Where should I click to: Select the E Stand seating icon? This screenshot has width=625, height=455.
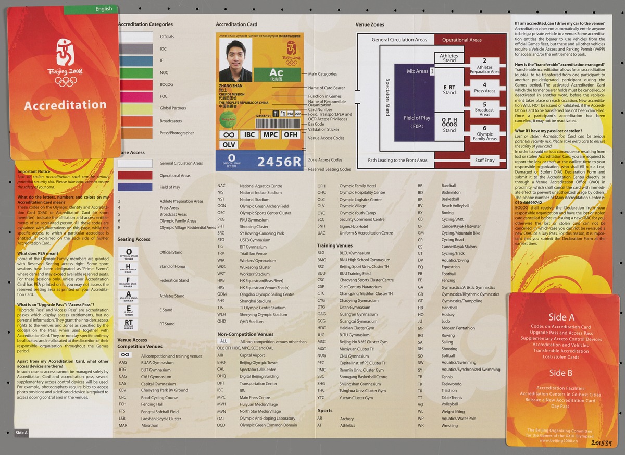coord(129,310)
